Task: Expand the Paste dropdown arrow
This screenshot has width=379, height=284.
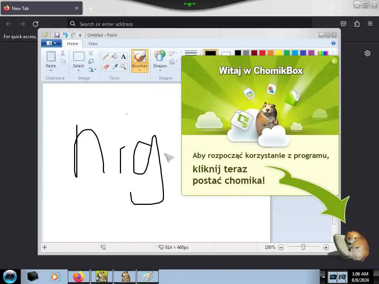Action: [x=51, y=70]
